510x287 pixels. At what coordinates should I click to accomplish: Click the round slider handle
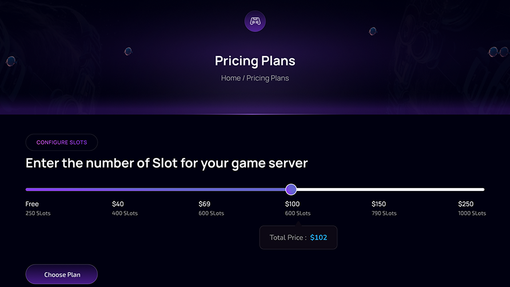(x=291, y=189)
